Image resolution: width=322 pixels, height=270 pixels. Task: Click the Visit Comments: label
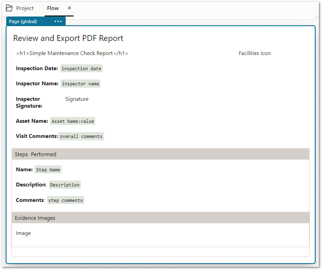click(x=37, y=136)
